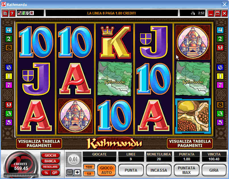Viewport: 229px width, 179px height.
Task: Open the GIOCHI games menu
Action: [x=50, y=155]
